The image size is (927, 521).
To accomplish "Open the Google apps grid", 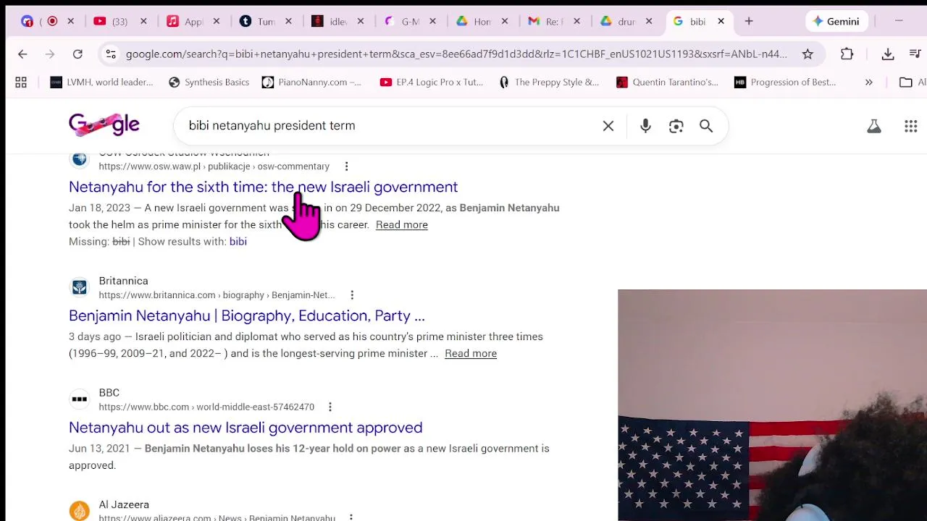I will click(911, 126).
